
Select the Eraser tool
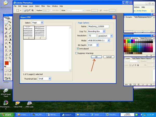[x=6, y=40]
